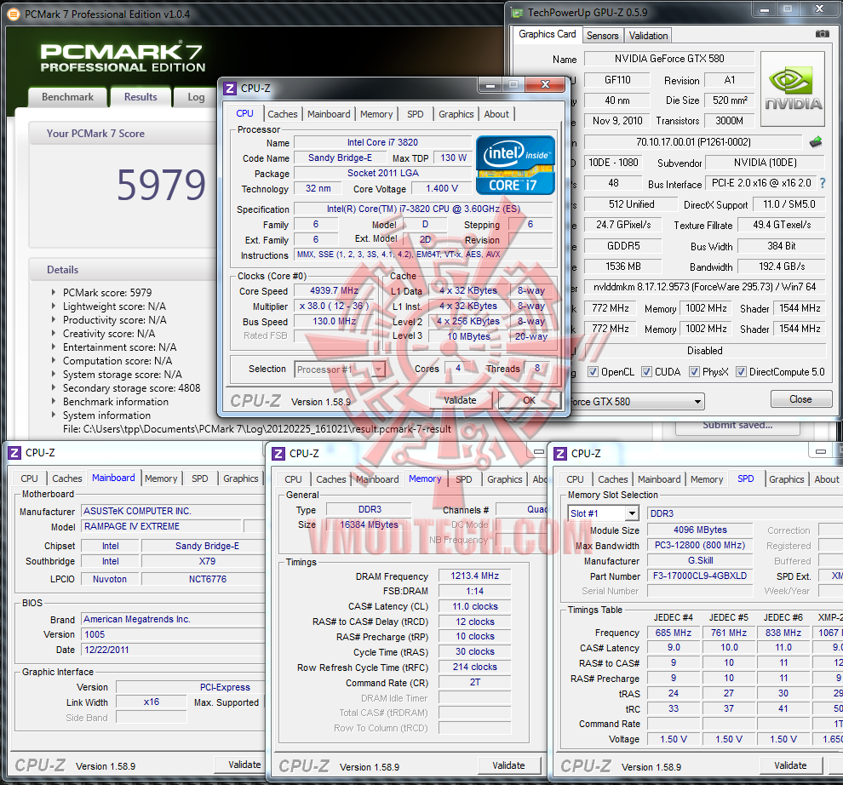843x785 pixels.
Task: Click the PCMark 7 title bar icon
Action: point(14,14)
